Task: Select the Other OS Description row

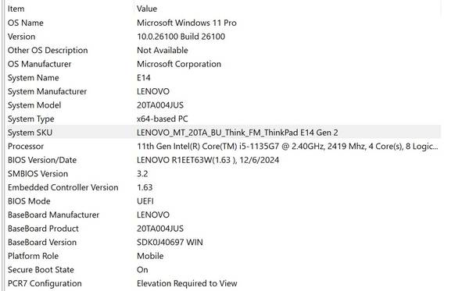Action: tap(223, 51)
